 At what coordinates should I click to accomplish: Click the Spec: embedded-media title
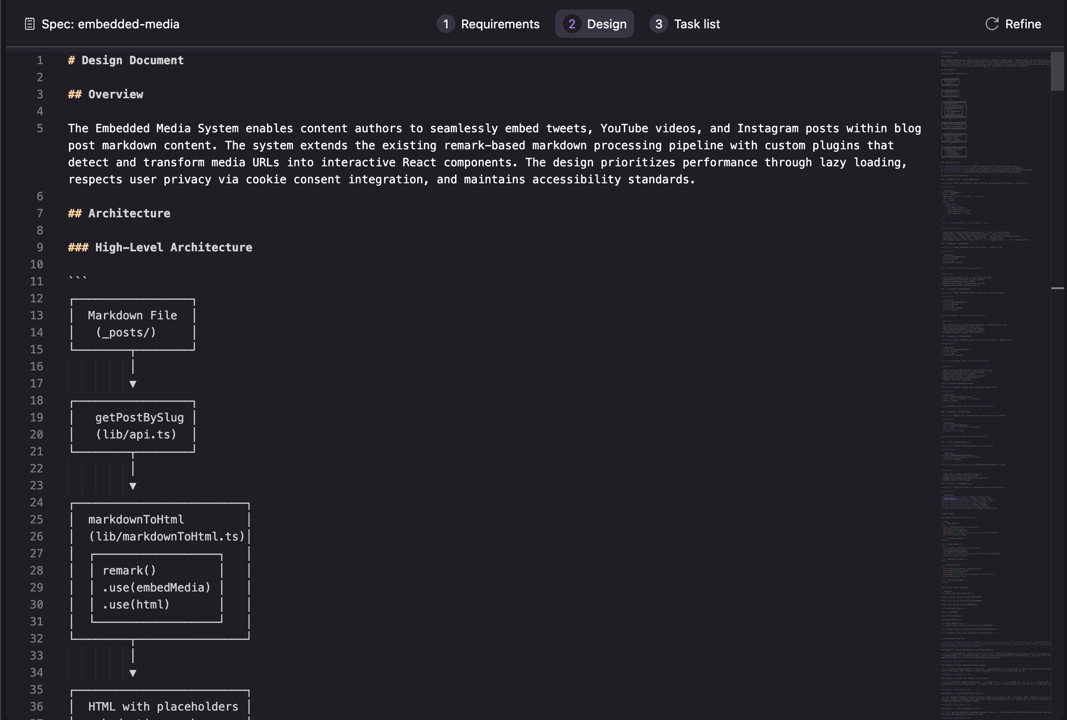(110, 24)
